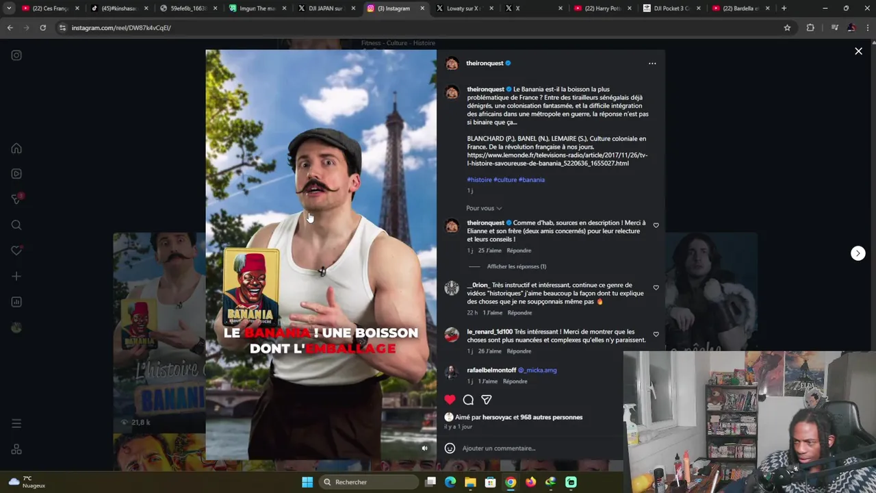This screenshot has width=876, height=493.
Task: Switch to the 'Imgur: The ma' tab
Action: (x=257, y=8)
